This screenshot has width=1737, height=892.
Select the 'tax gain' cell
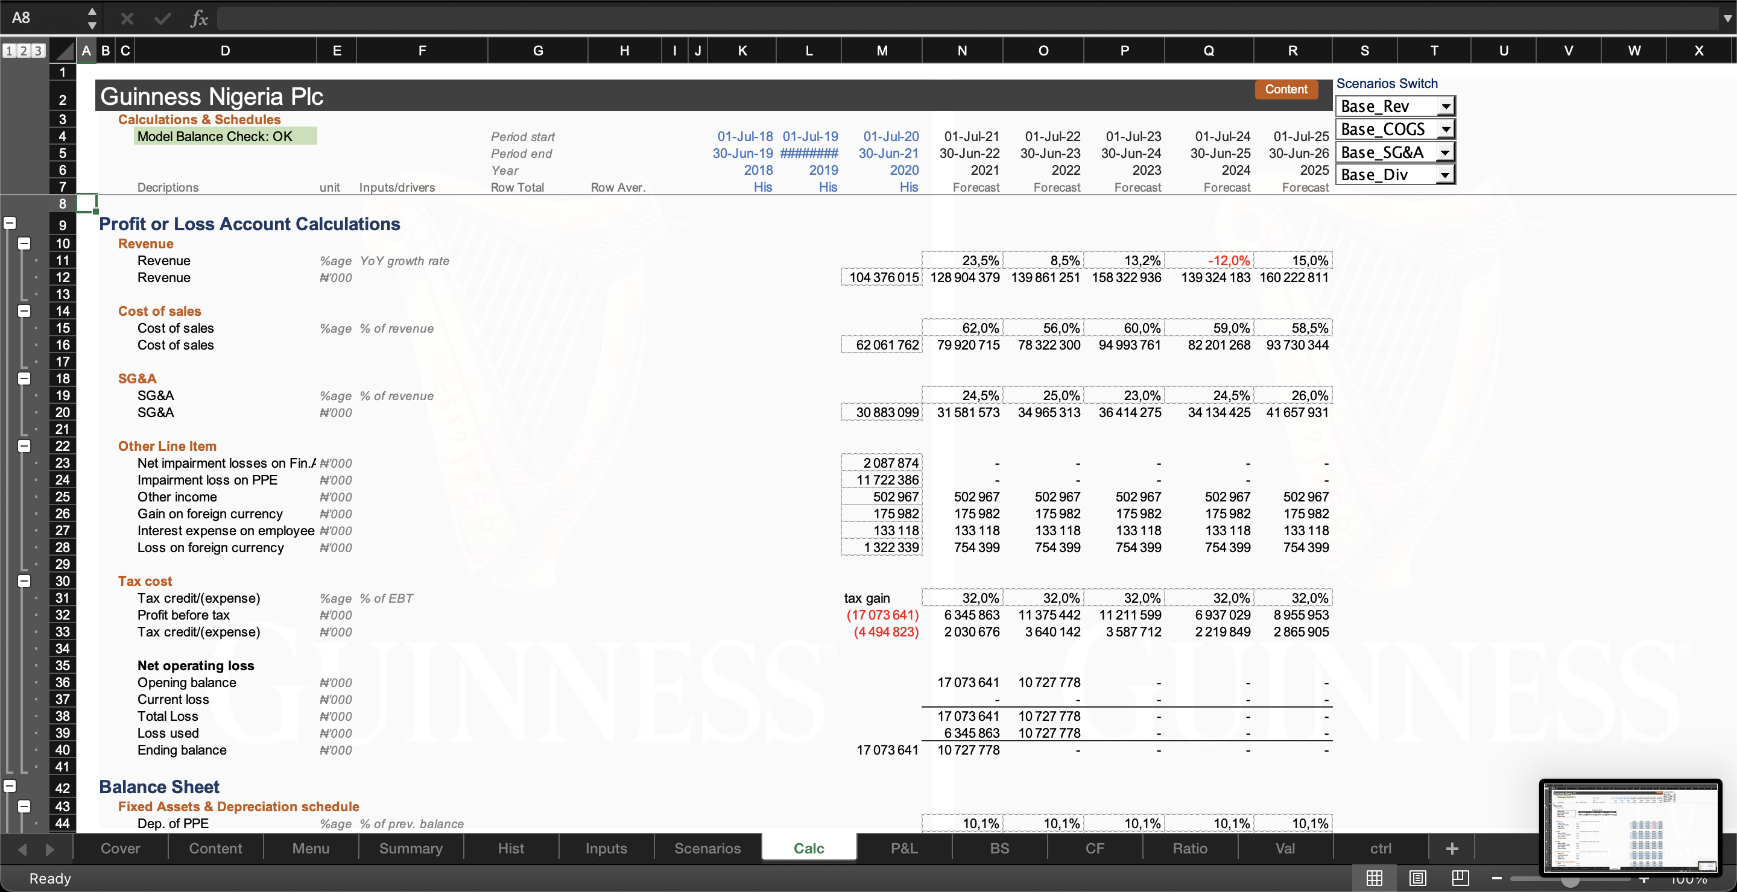(x=881, y=598)
